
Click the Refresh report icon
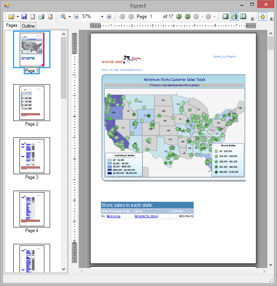pos(50,16)
